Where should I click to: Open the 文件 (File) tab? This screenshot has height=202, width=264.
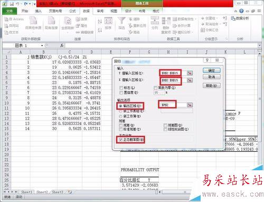10,11
